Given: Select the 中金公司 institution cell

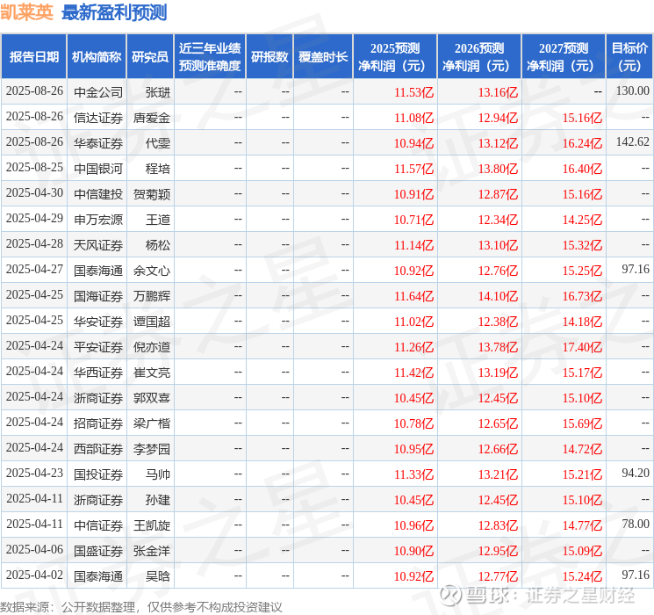Looking at the screenshot, I should pyautogui.click(x=97, y=92).
